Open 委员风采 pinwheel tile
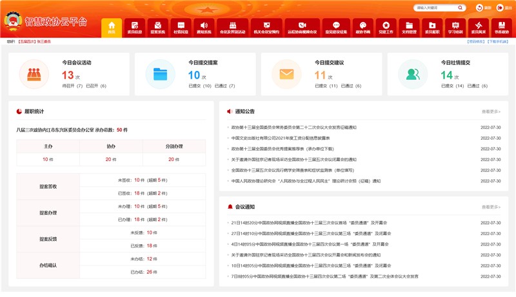This screenshot has width=516, height=297. pos(479,28)
